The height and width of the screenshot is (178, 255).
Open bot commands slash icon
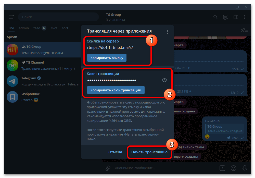(x=222, y=168)
